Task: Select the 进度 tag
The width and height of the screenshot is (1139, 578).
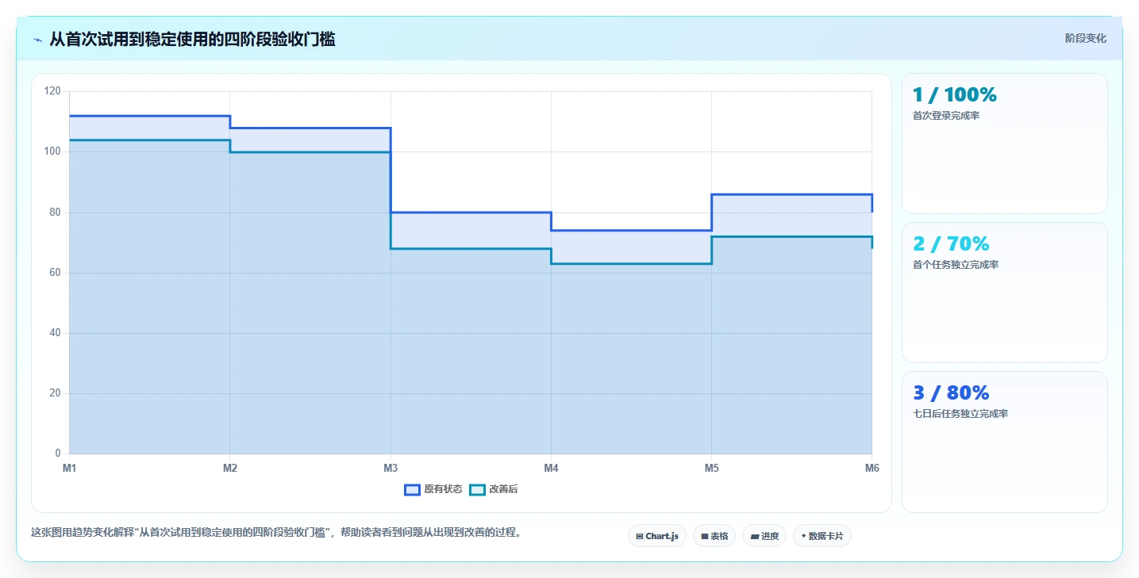Action: pyautogui.click(x=764, y=536)
